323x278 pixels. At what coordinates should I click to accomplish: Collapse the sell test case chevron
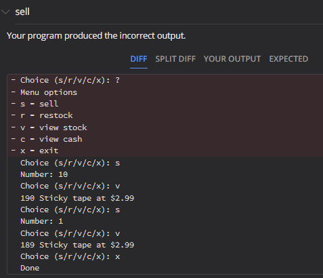pos(5,12)
